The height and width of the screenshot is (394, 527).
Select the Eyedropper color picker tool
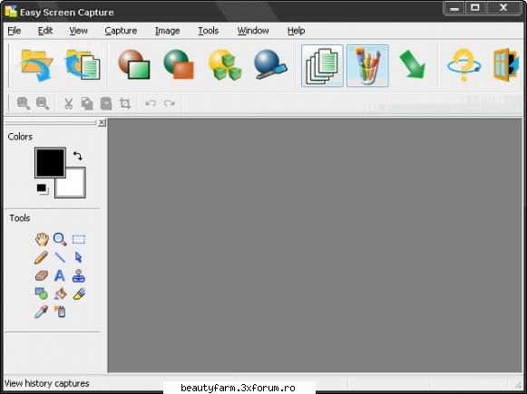point(42,312)
